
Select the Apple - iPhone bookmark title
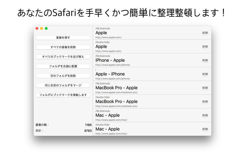(110, 74)
